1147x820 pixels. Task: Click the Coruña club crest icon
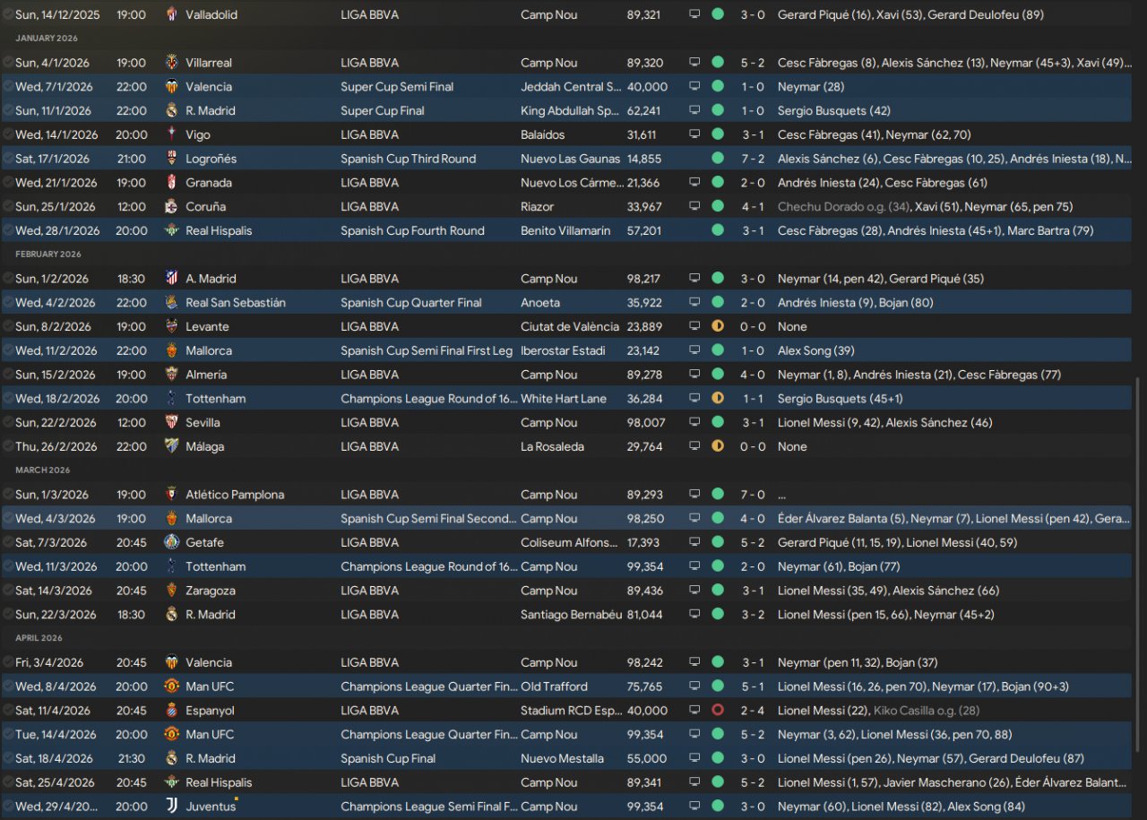click(172, 207)
